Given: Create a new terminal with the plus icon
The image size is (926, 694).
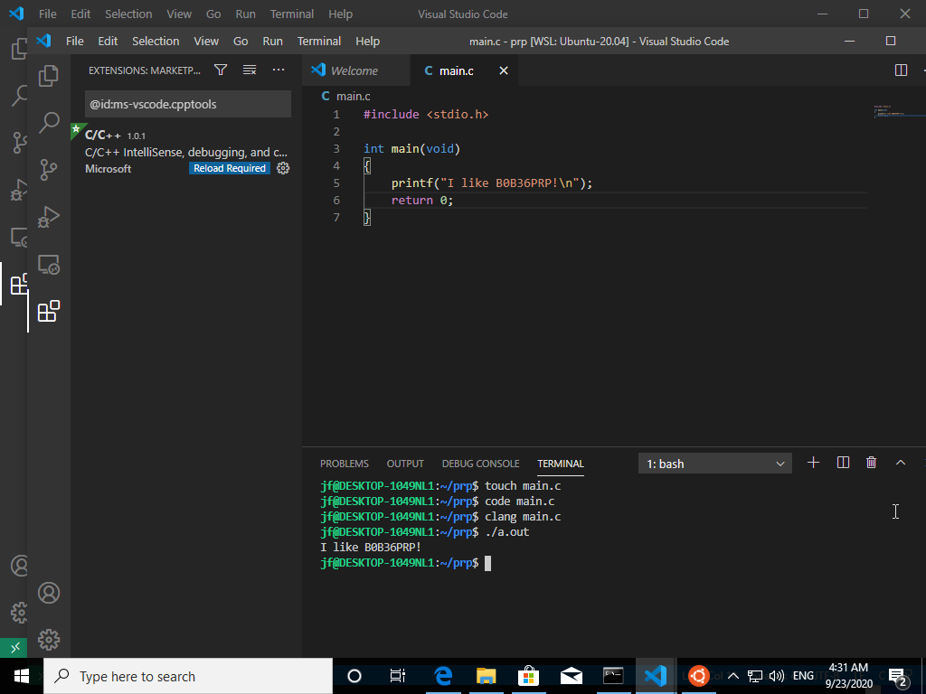Looking at the screenshot, I should point(813,463).
